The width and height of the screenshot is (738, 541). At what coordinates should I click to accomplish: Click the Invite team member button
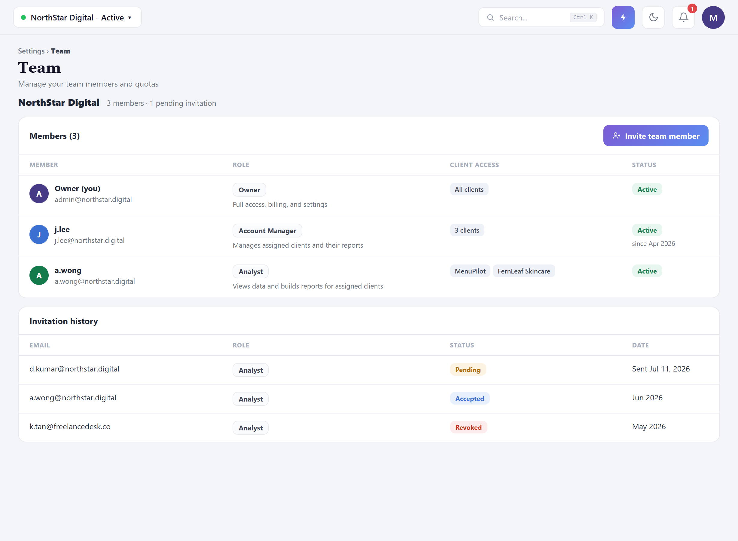(655, 136)
